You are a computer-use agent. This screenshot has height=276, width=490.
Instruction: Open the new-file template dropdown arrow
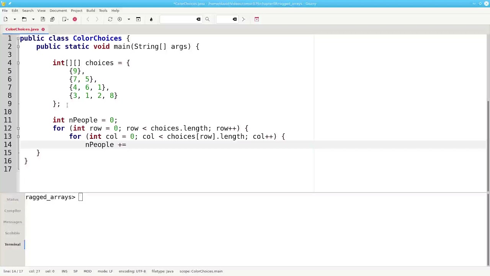[x=15, y=19]
